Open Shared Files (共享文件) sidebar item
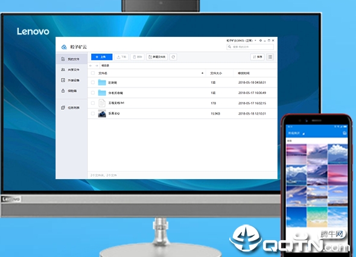Viewport: 356px width, 257px height. point(72,70)
